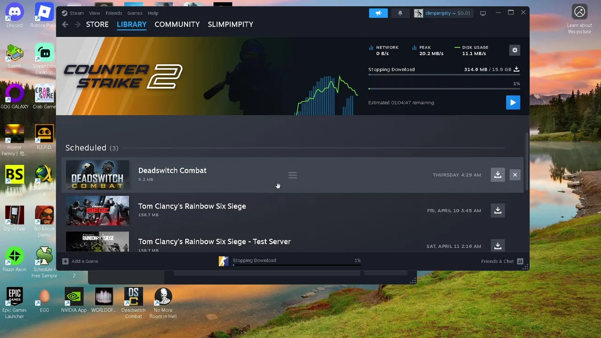The width and height of the screenshot is (601, 338).
Task: Open Deadswitch Combat desktop shortcut
Action: pyautogui.click(x=133, y=303)
